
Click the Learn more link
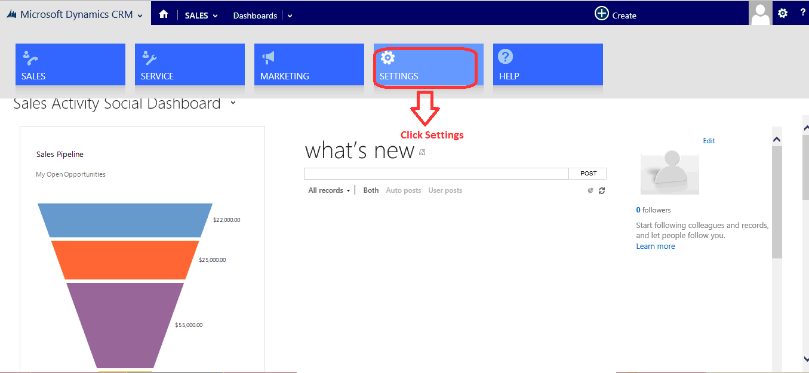tap(656, 246)
